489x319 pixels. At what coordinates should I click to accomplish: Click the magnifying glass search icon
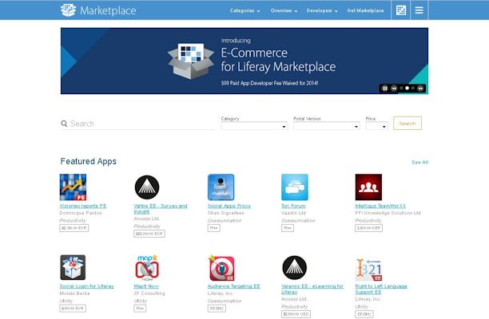64,124
